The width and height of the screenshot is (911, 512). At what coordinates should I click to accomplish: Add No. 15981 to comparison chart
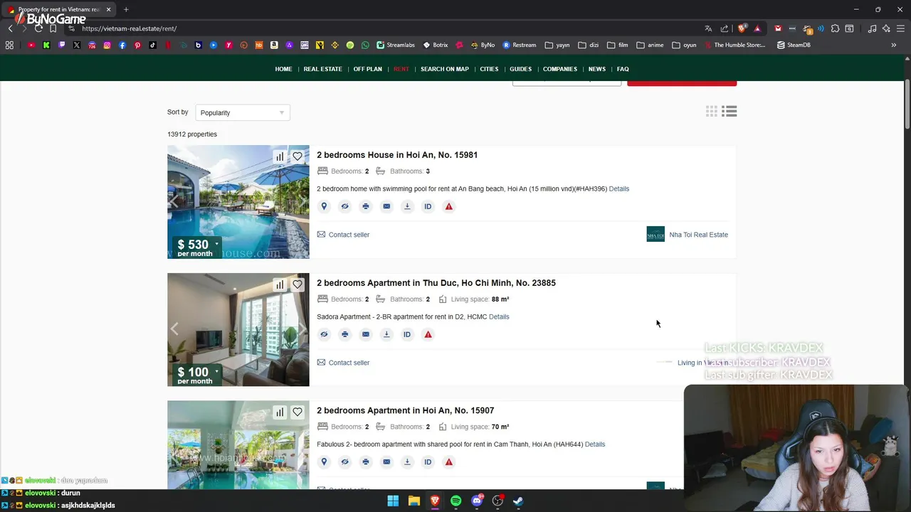280,156
